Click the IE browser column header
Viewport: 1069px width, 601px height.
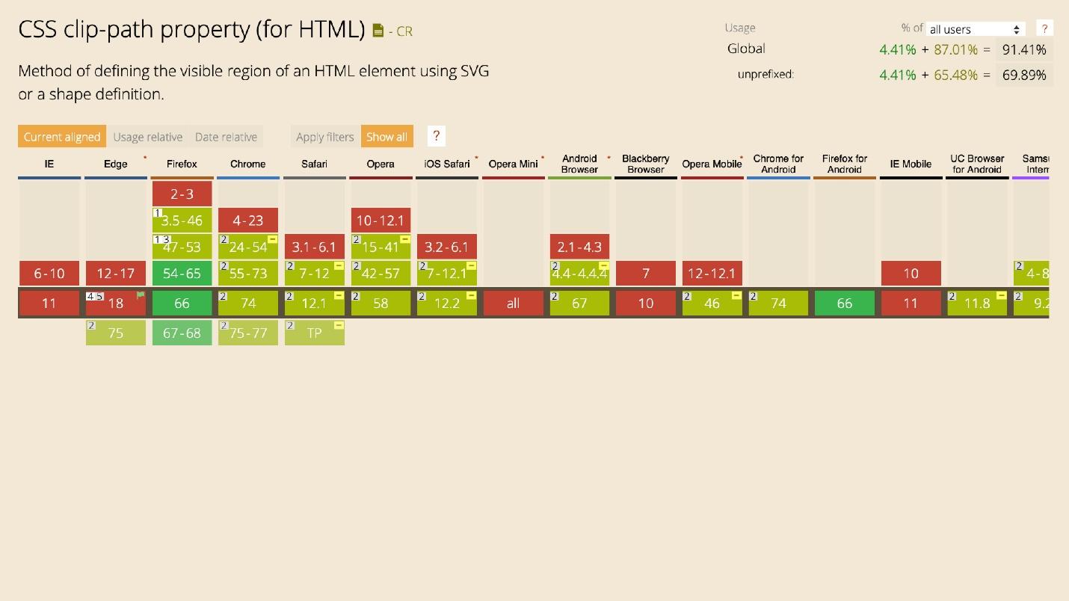tap(49, 164)
